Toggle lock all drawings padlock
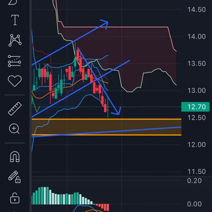 click(15, 198)
